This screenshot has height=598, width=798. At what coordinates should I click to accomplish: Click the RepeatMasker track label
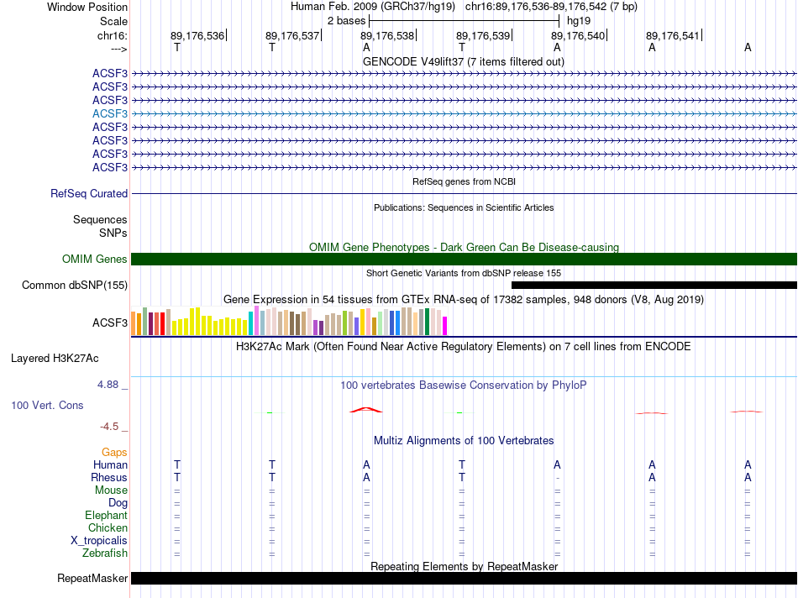(92, 578)
